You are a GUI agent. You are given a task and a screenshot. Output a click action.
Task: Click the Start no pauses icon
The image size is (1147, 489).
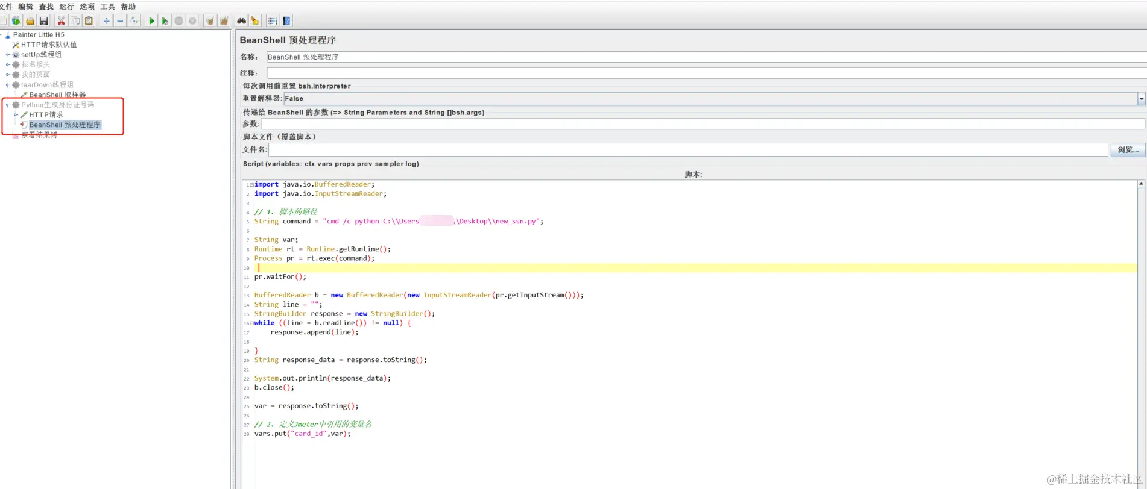coord(165,21)
